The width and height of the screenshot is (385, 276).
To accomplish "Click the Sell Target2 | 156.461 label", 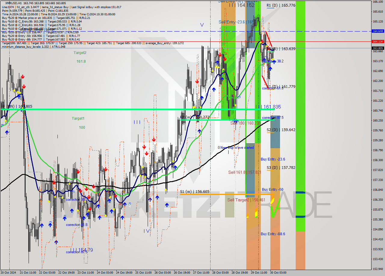I will point(246,200).
